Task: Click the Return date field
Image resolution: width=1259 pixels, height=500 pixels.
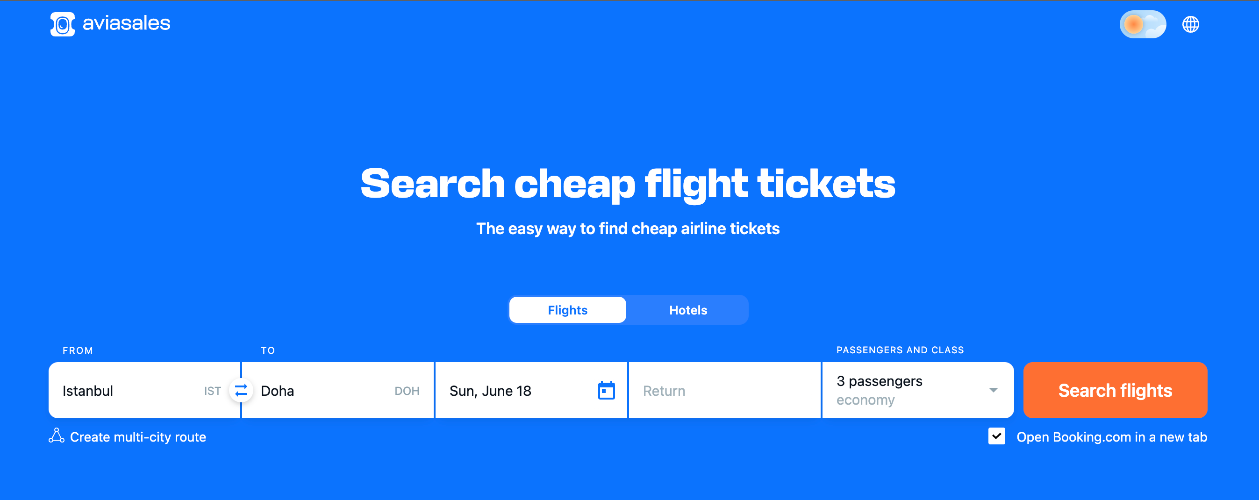Action: coord(723,391)
